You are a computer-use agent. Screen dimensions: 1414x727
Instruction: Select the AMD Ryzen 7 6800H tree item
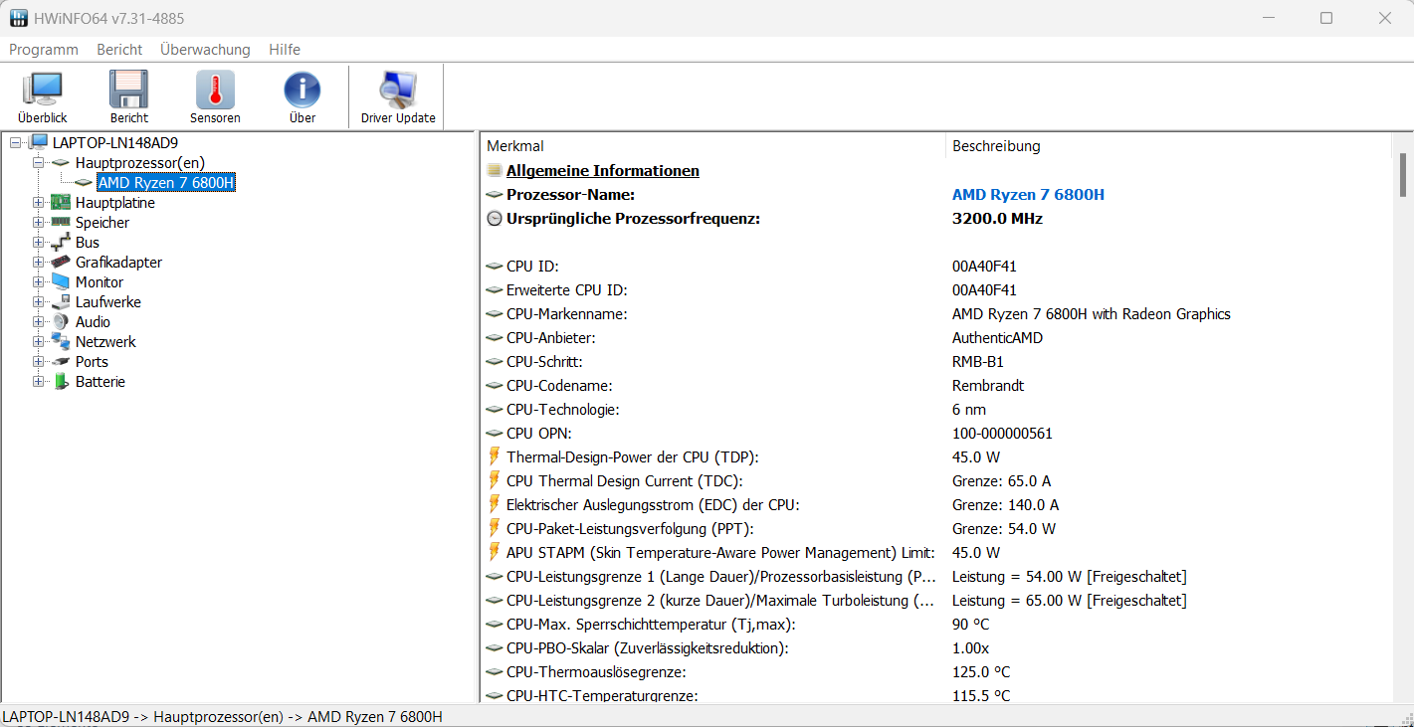click(166, 183)
